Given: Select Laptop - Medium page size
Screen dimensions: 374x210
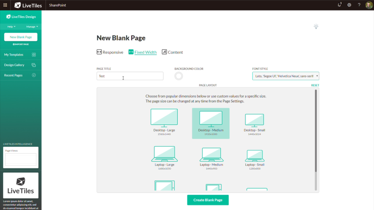Looking at the screenshot, I should (x=211, y=159).
